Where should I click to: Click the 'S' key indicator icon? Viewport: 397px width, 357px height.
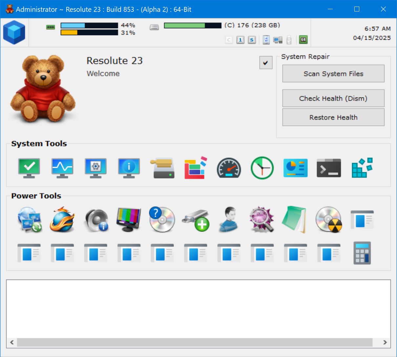pos(252,40)
